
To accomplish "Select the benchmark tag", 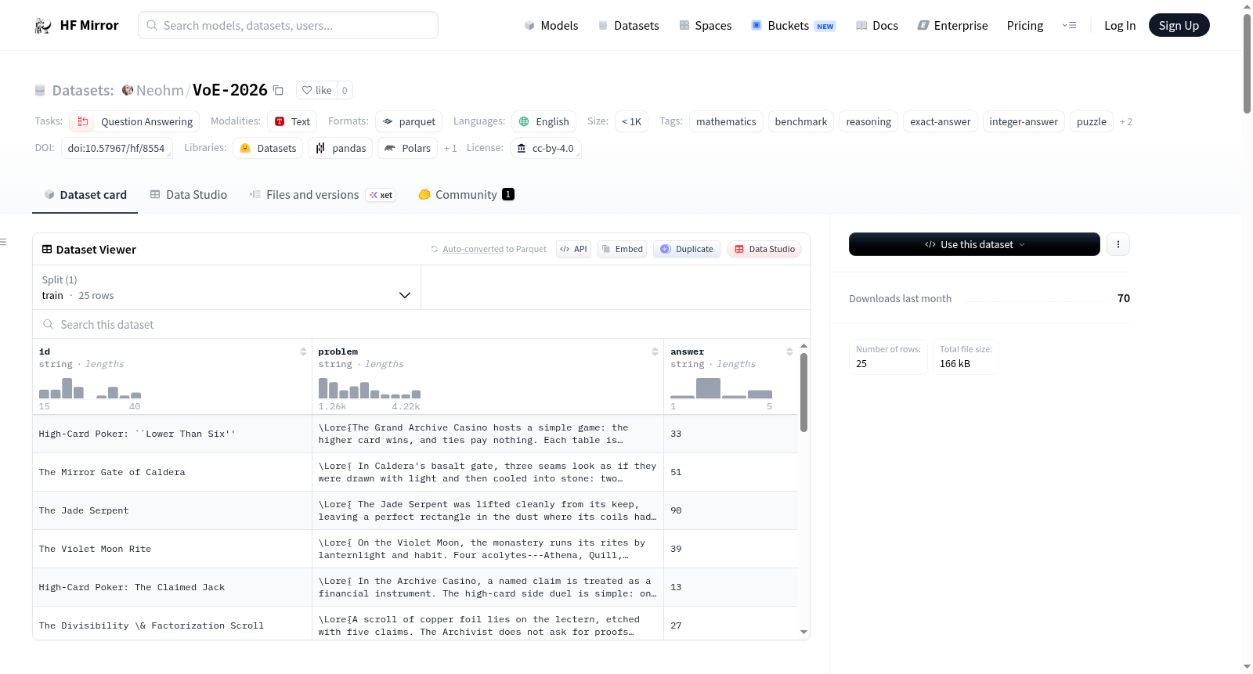I will tap(800, 121).
